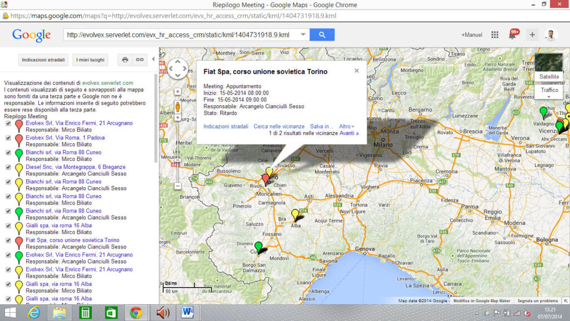
Task: Open I miei luoghi
Action: coord(90,60)
